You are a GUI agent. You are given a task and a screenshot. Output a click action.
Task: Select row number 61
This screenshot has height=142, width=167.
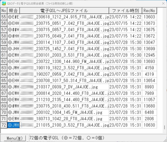pyautogui.click(x=4, y=55)
